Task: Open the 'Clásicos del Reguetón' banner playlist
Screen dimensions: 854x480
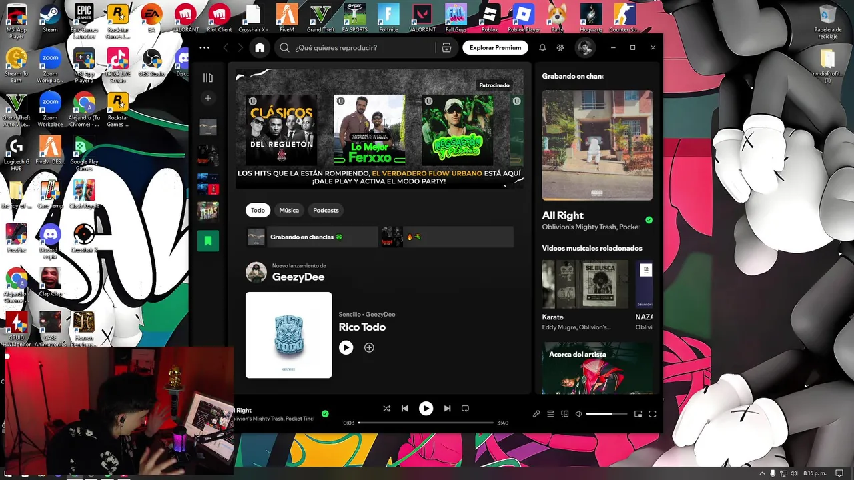Action: 282,130
